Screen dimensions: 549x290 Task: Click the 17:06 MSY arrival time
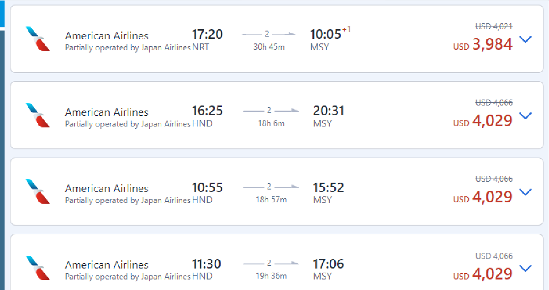328,264
